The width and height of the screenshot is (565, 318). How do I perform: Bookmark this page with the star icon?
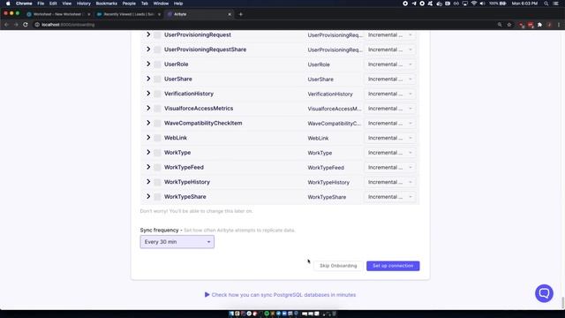(x=509, y=25)
